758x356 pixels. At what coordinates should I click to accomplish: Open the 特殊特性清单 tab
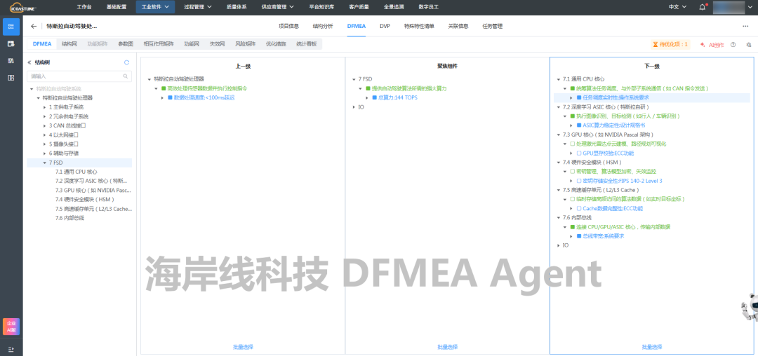tap(419, 27)
